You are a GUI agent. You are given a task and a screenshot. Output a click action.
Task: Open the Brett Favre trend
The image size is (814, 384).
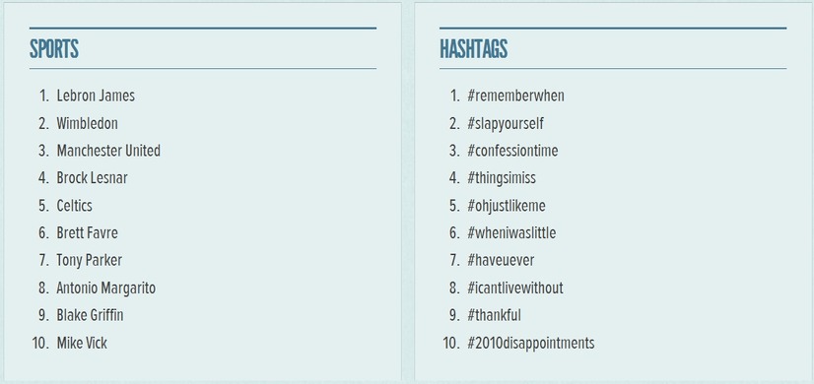tap(87, 233)
